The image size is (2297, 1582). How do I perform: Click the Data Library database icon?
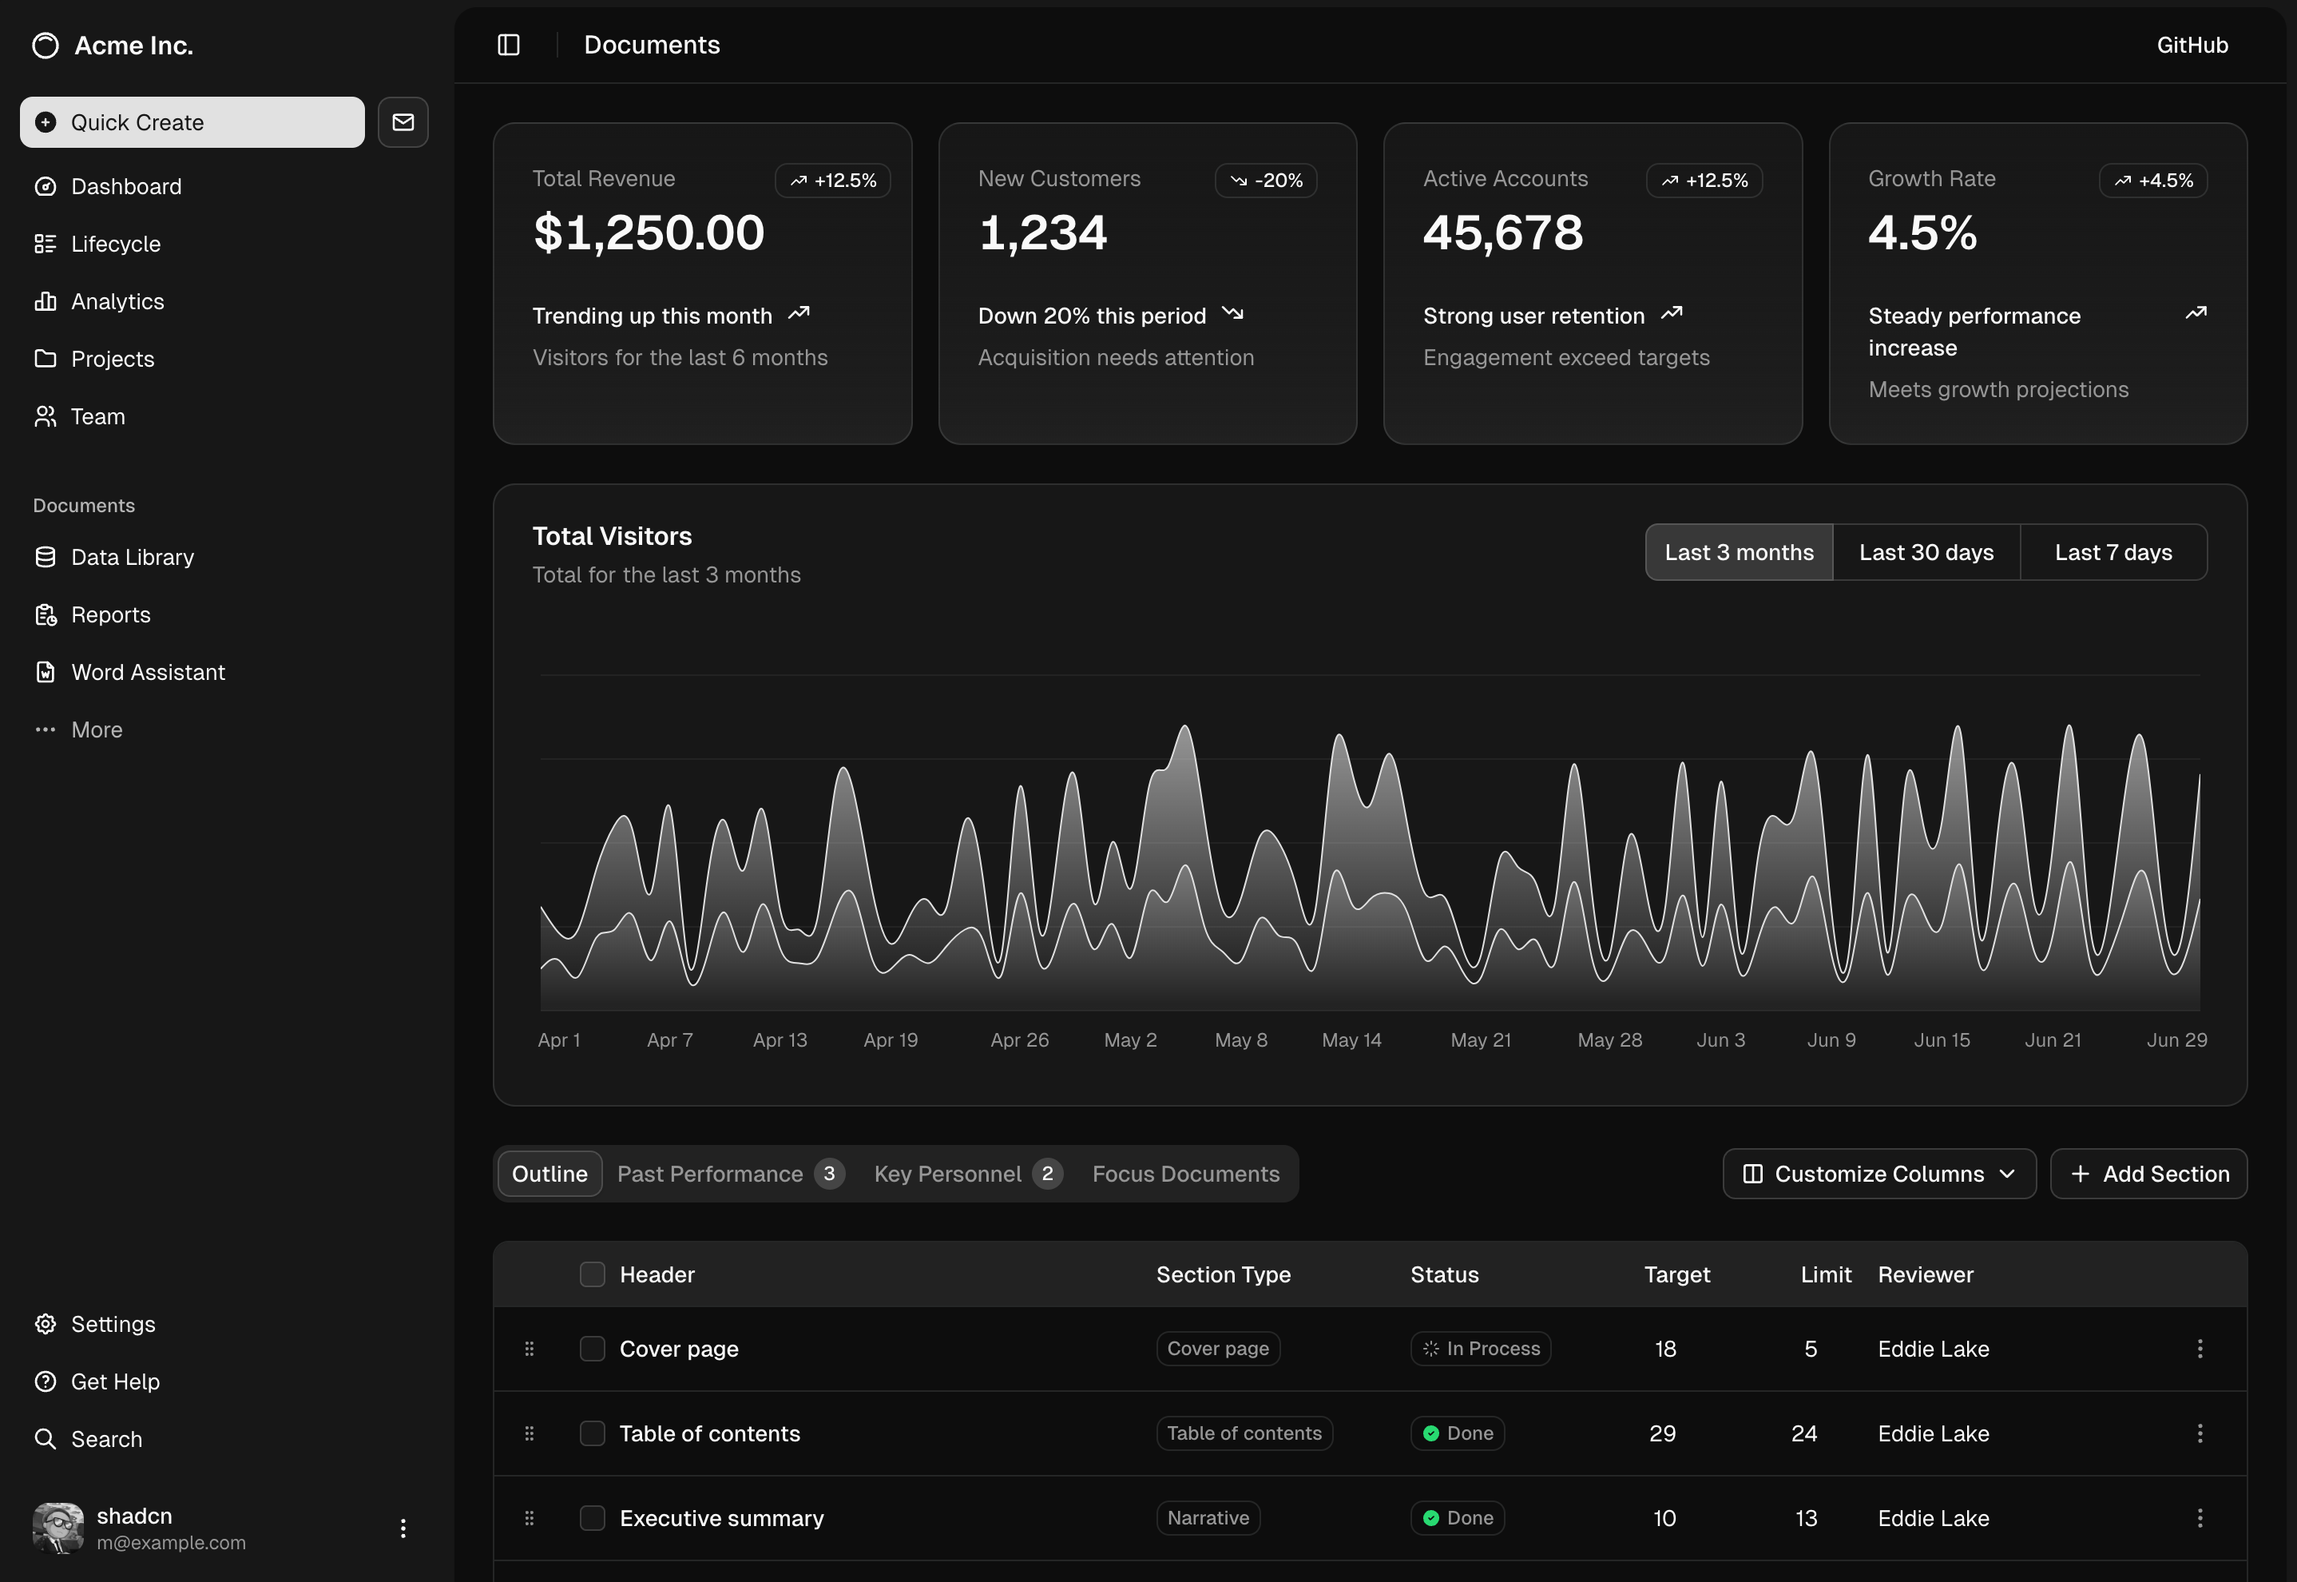[46, 557]
